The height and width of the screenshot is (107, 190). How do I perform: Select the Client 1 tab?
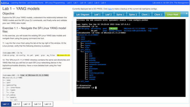click(x=146, y=14)
